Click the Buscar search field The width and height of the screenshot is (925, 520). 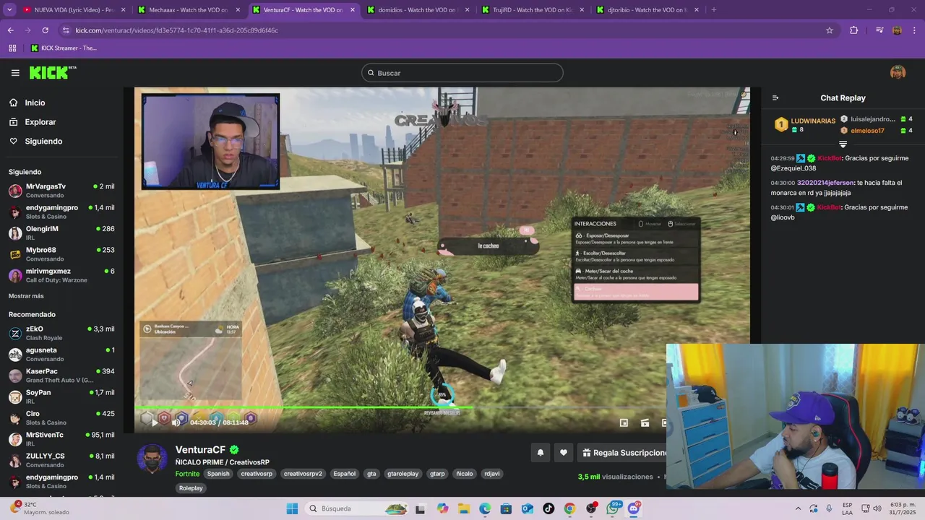[x=462, y=73]
